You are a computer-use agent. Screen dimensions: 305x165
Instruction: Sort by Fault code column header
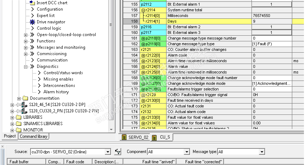coord(78,162)
